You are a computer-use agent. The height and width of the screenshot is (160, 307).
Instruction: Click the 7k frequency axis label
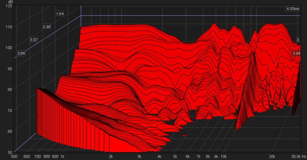tap(198, 157)
